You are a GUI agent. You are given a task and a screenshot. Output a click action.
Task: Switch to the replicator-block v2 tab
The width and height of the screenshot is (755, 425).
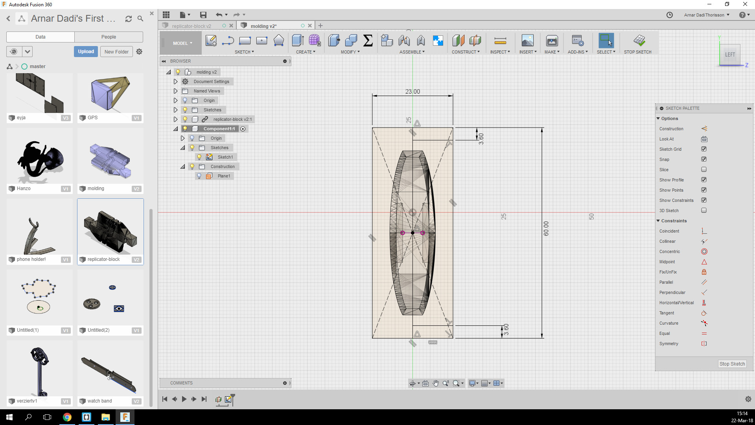[192, 26]
